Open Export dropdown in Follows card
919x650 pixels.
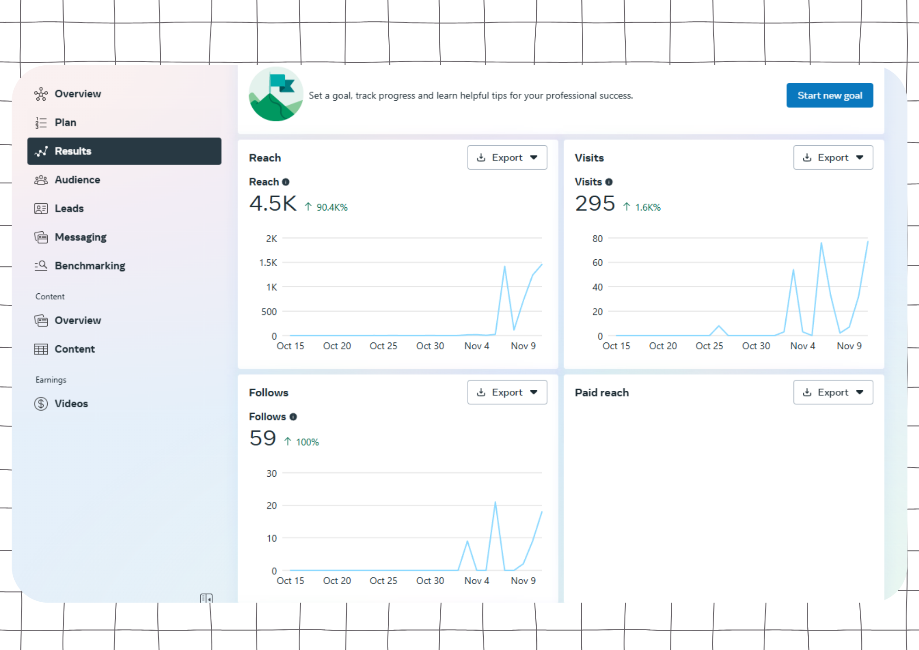[507, 393]
